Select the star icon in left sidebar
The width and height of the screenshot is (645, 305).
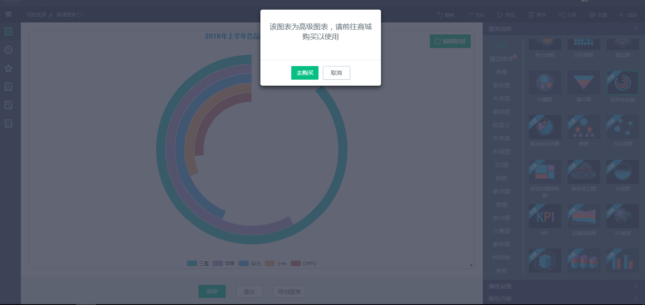tap(8, 68)
